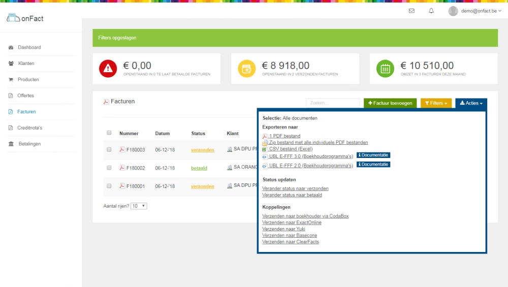The height and width of the screenshot is (287, 508).
Task: Select Verzenden naar ExactOnline link
Action: point(292,222)
